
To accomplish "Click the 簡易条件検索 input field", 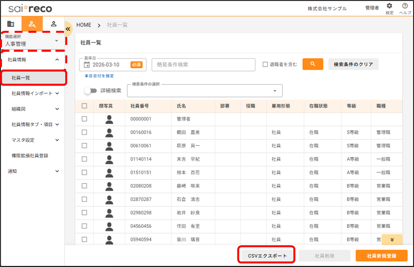I will pos(203,65).
